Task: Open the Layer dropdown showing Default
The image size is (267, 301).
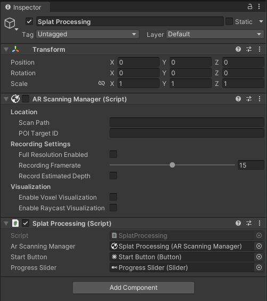Action: coord(215,34)
